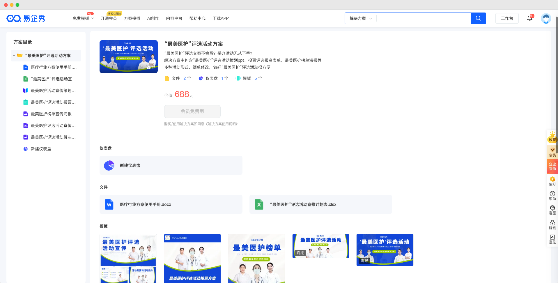Focus the search input field

(424, 18)
